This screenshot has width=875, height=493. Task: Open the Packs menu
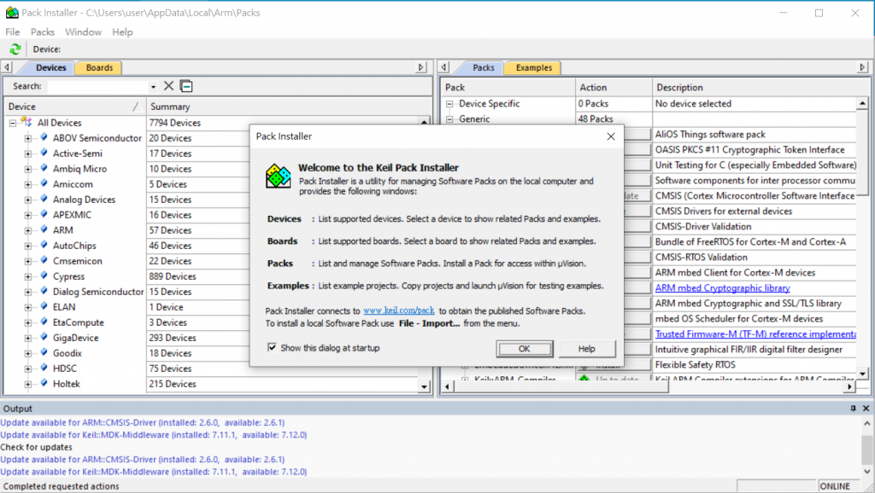(x=43, y=32)
